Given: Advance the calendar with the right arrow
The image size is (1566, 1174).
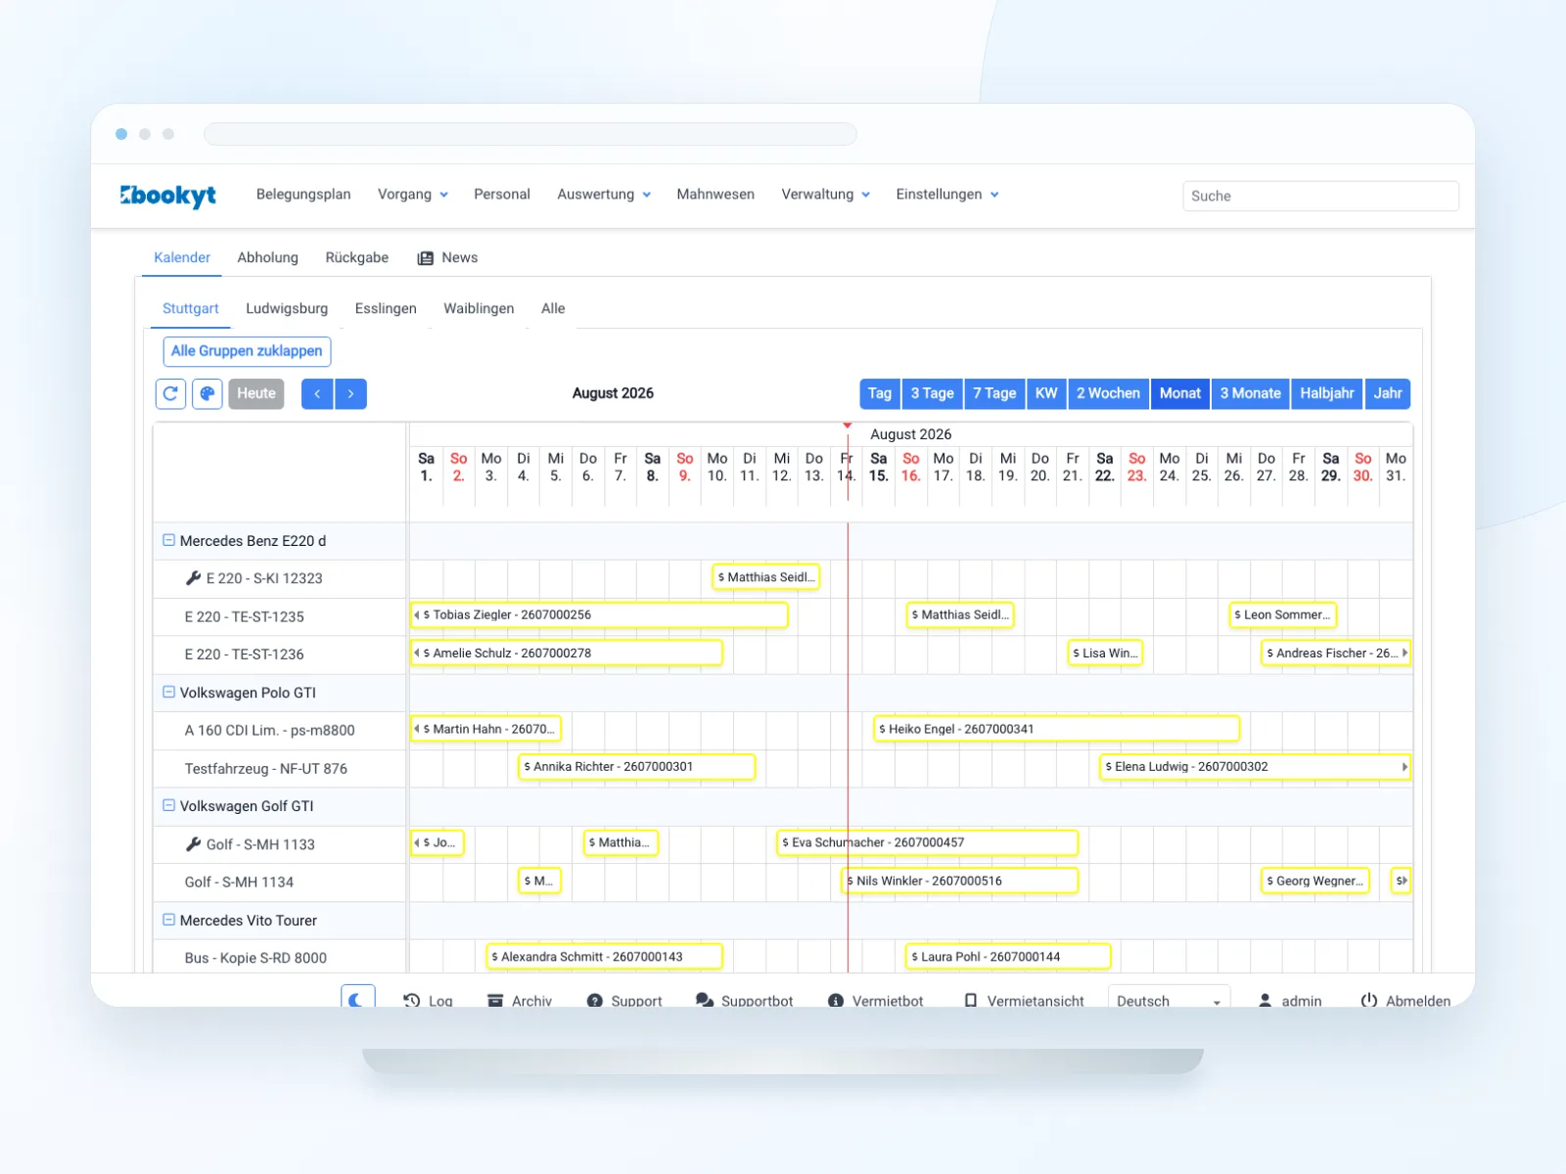Looking at the screenshot, I should pos(350,393).
